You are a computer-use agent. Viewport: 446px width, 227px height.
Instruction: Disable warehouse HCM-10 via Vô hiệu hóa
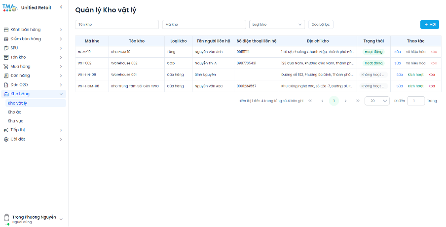point(415,51)
